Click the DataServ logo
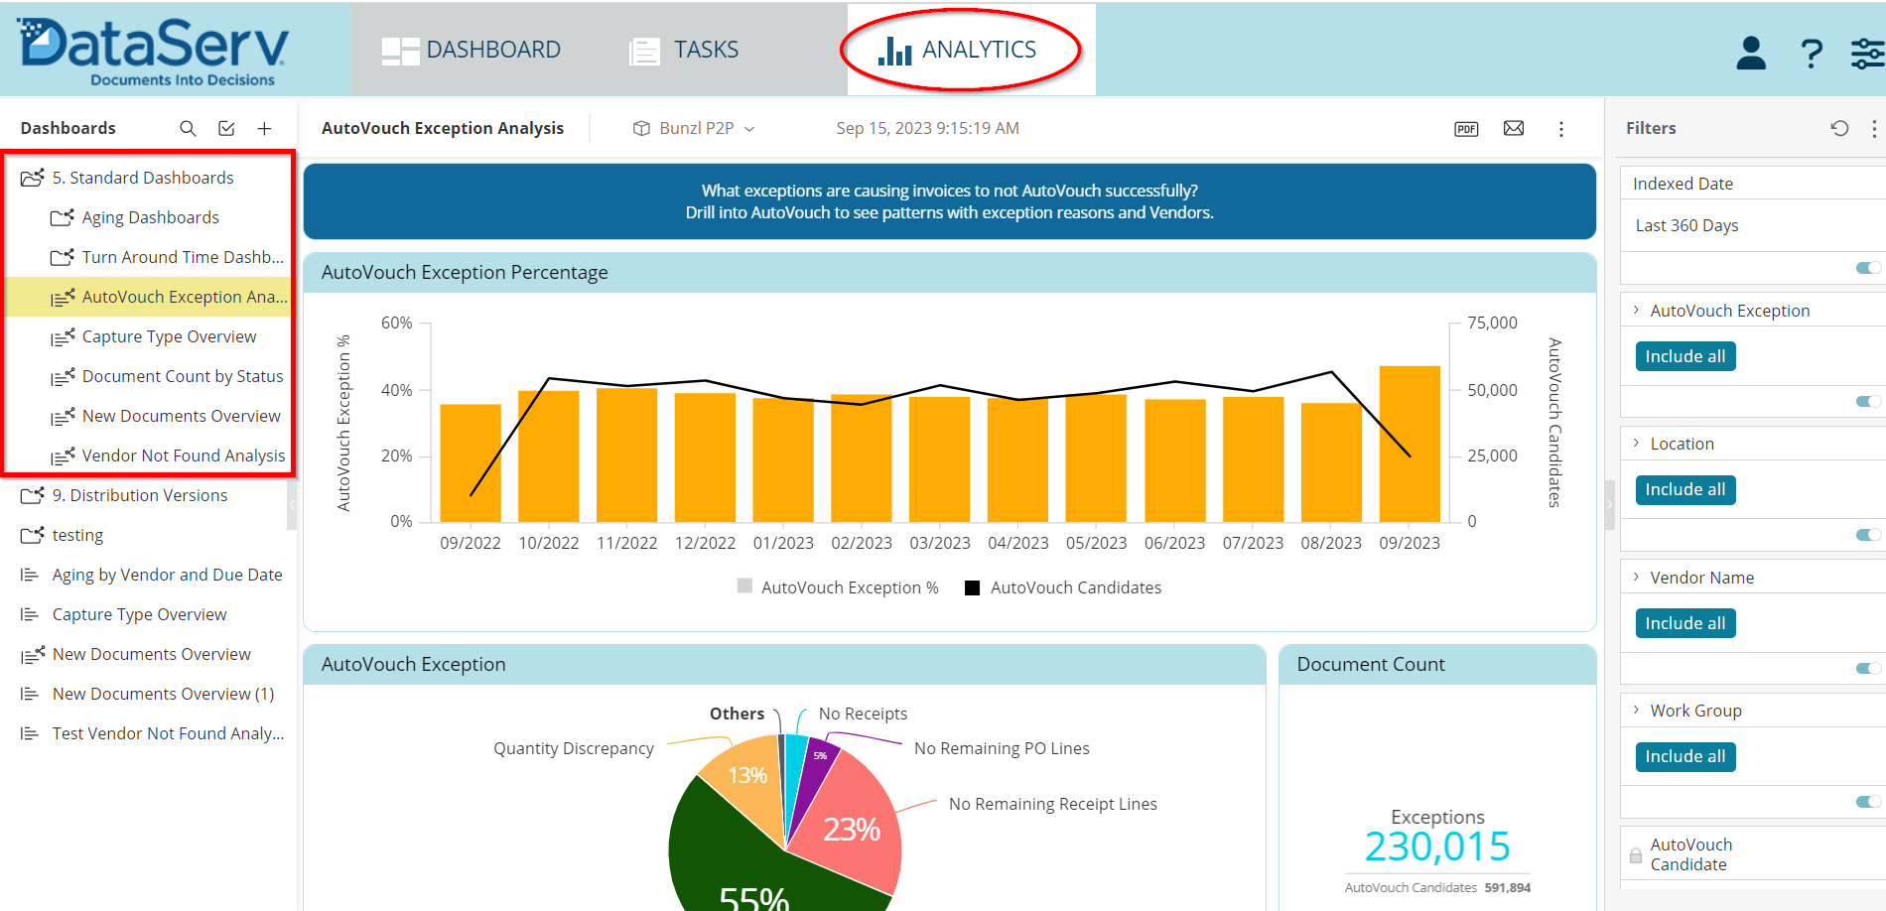Image resolution: width=1886 pixels, height=911 pixels. [x=155, y=51]
